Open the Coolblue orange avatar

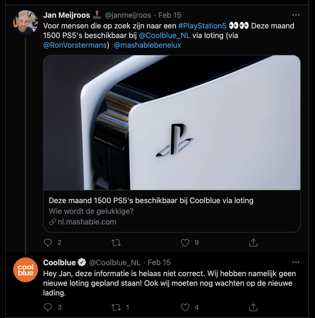(x=26, y=270)
